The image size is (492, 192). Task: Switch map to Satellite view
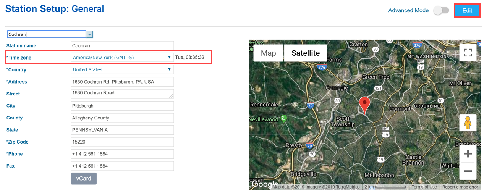306,53
